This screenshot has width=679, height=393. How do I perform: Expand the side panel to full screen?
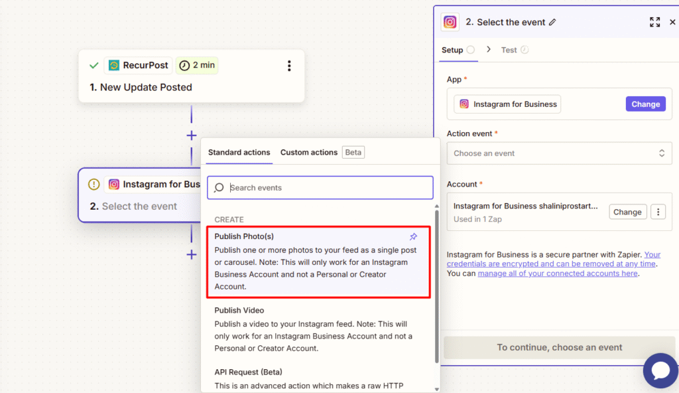click(x=654, y=22)
